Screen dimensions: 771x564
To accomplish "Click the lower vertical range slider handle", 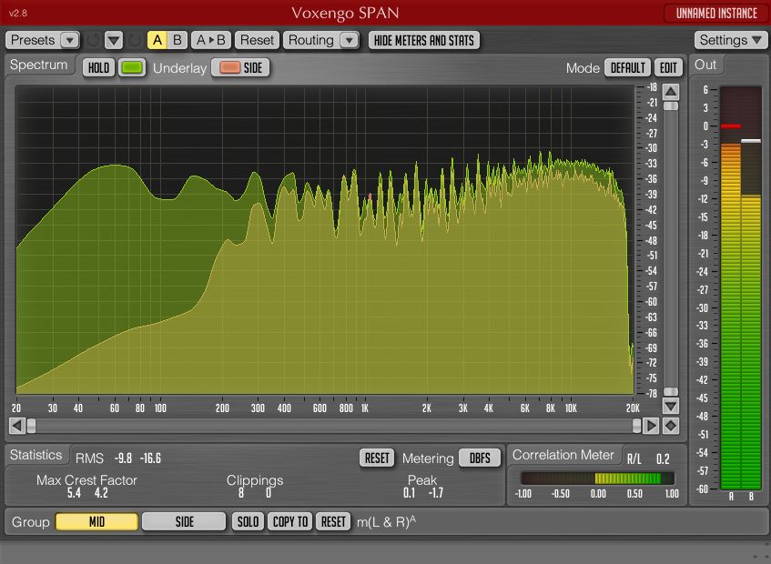I will pyautogui.click(x=671, y=391).
